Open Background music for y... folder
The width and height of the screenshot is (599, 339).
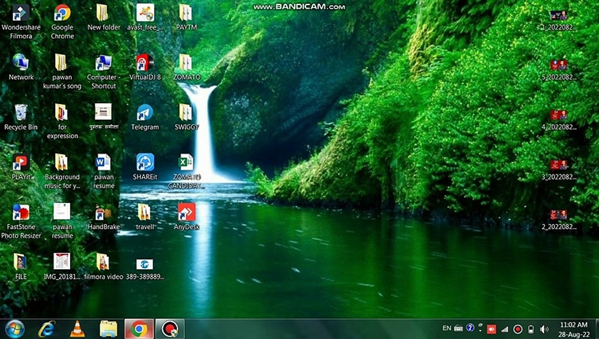(62, 171)
